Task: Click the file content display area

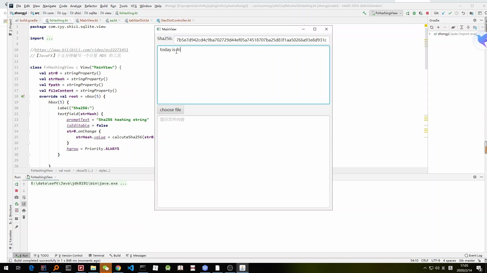Action: pyautogui.click(x=243, y=161)
